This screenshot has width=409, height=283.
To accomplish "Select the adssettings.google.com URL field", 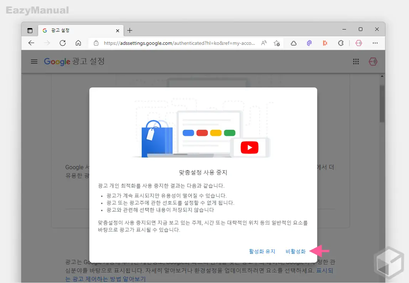I will 179,43.
